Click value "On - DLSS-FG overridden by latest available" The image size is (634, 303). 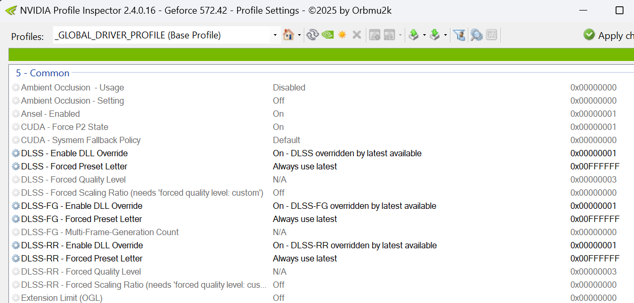(354, 206)
